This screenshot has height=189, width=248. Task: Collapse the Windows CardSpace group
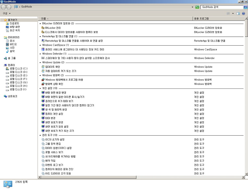(x=40, y=45)
